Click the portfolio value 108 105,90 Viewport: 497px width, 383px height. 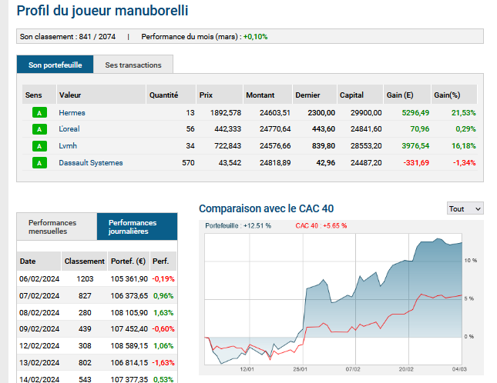(129, 312)
